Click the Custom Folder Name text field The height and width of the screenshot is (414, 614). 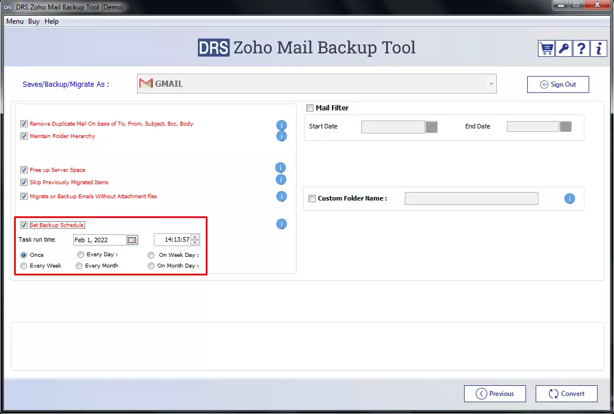[471, 198]
